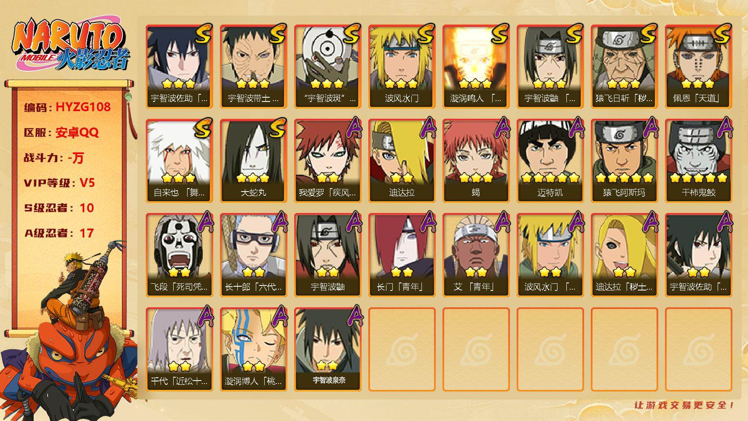This screenshot has width=748, height=421.
Task: Click the 长门「青年」 ninja card
Action: (402, 255)
